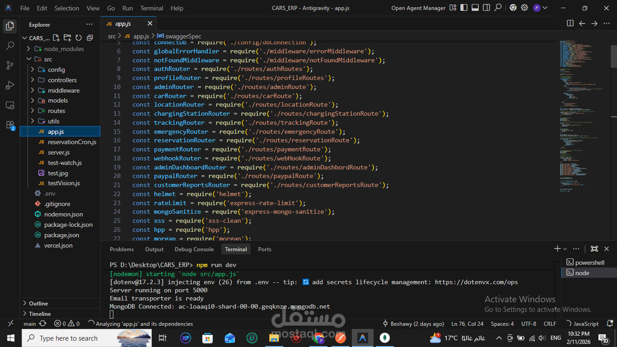Viewport: 617px width, 347px height.
Task: Open the Selection menu
Action: tap(67, 8)
